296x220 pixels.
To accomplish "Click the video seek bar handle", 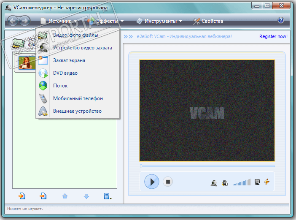I will [141, 166].
